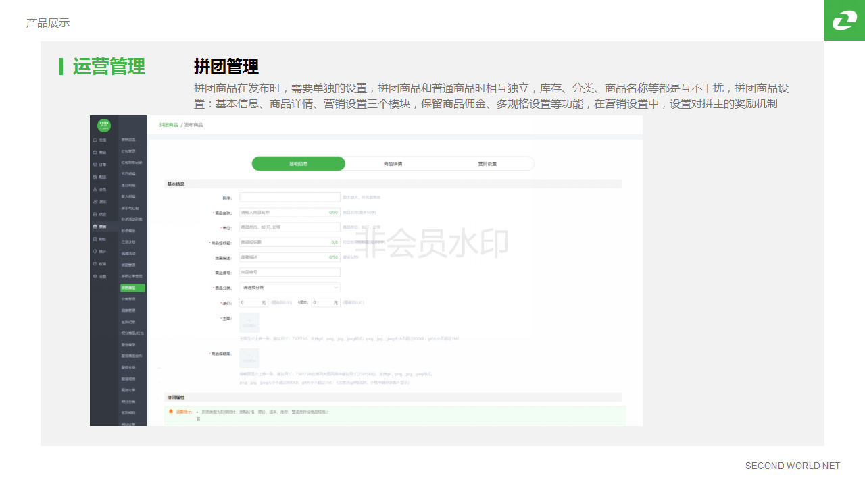This screenshot has width=865, height=486.
Task: Focus the 排序 input field
Action: [290, 198]
